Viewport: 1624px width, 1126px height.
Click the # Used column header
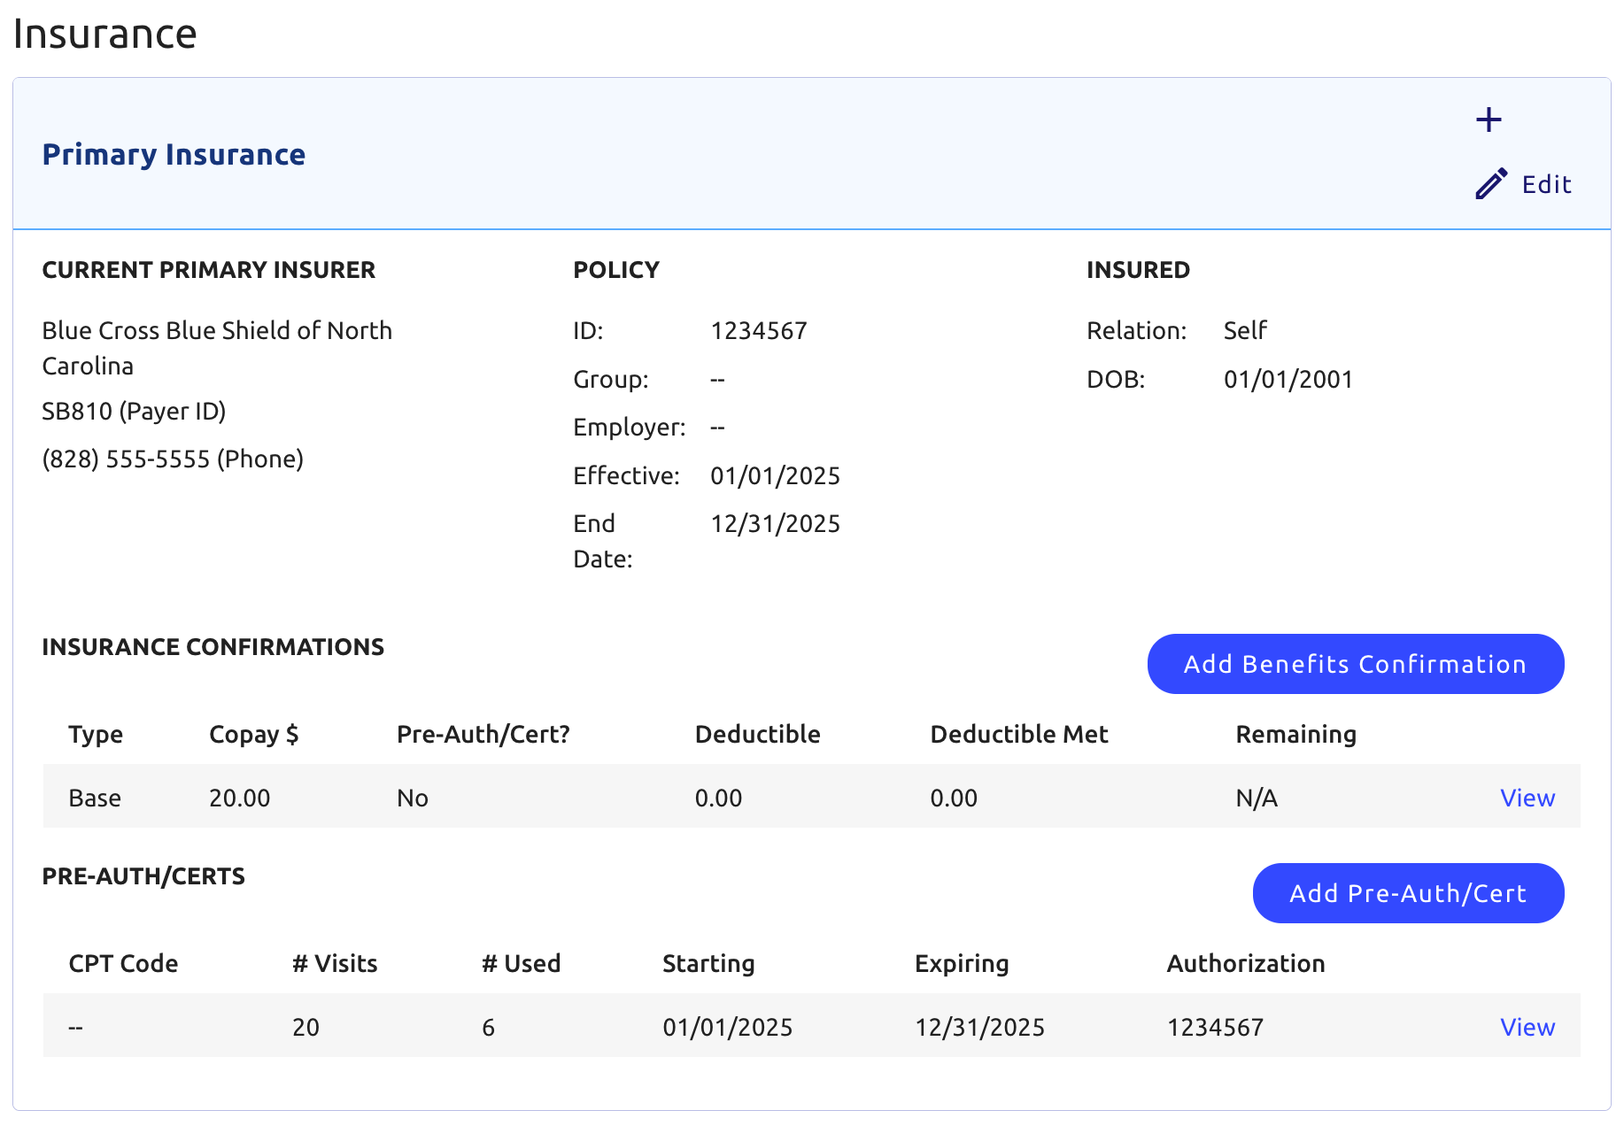521,964
